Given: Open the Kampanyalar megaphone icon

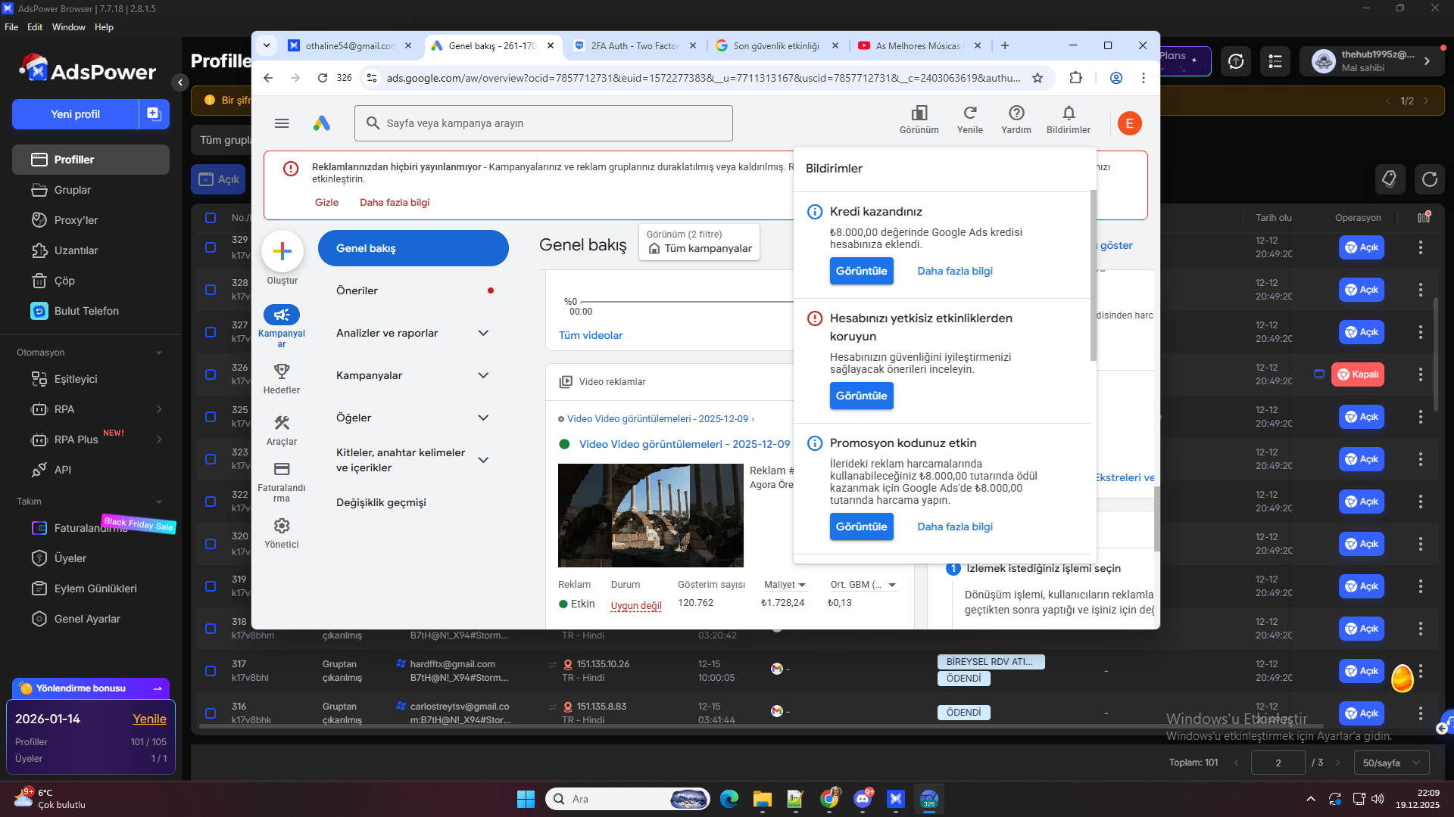Looking at the screenshot, I should [282, 315].
